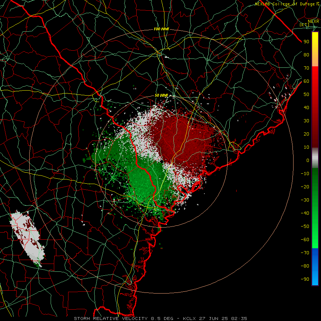Image resolution: width=321 pixels, height=321 pixels.
Task: Click the legend value "-50"
Action: coord(305,226)
